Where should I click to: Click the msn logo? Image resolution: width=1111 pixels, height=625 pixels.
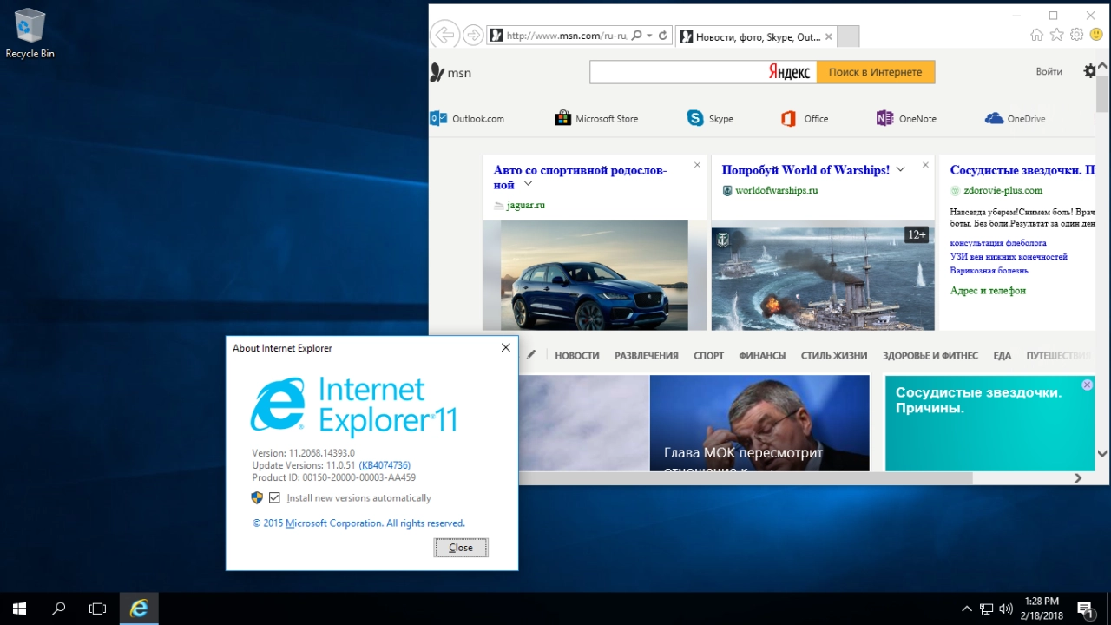click(x=450, y=72)
